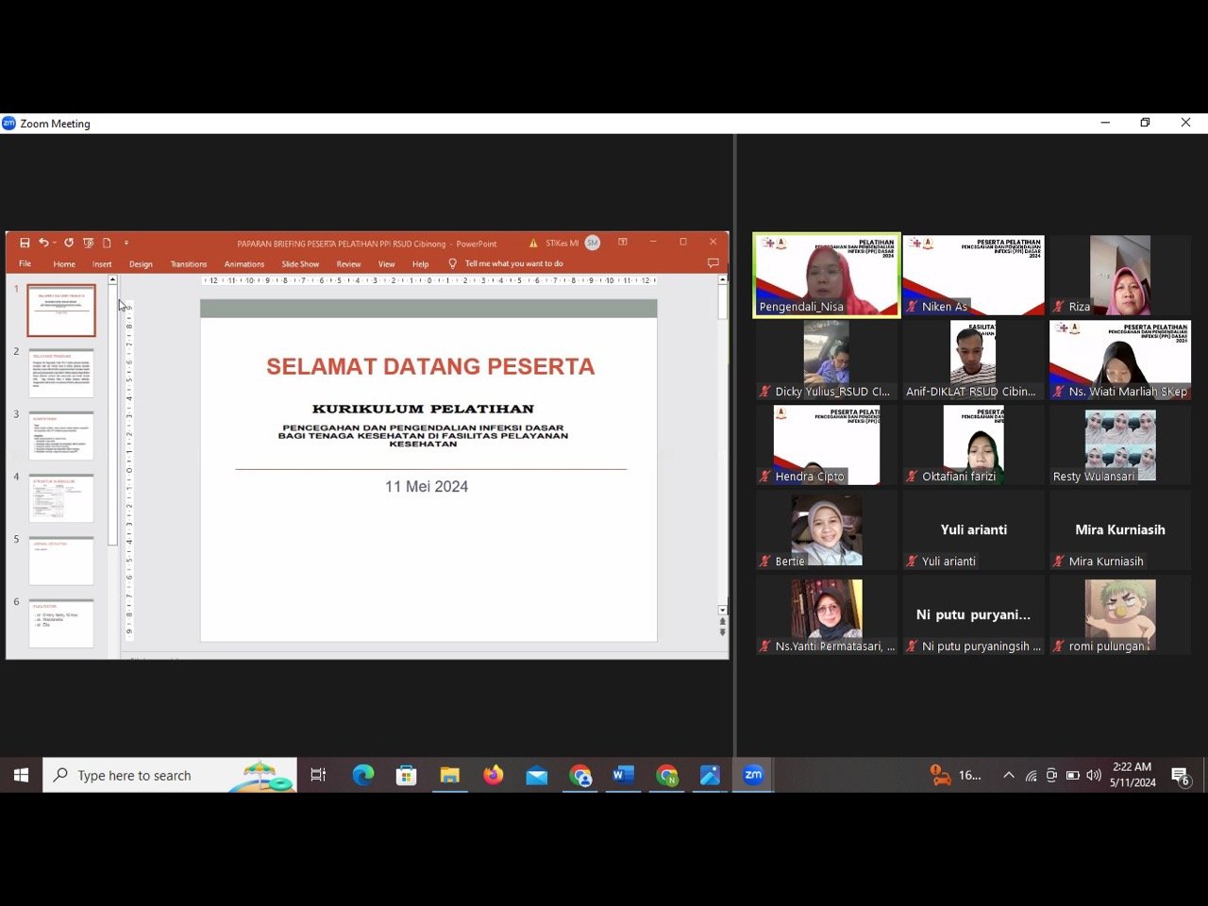
Task: Open the STIKes MI account avatar
Action: pos(593,243)
